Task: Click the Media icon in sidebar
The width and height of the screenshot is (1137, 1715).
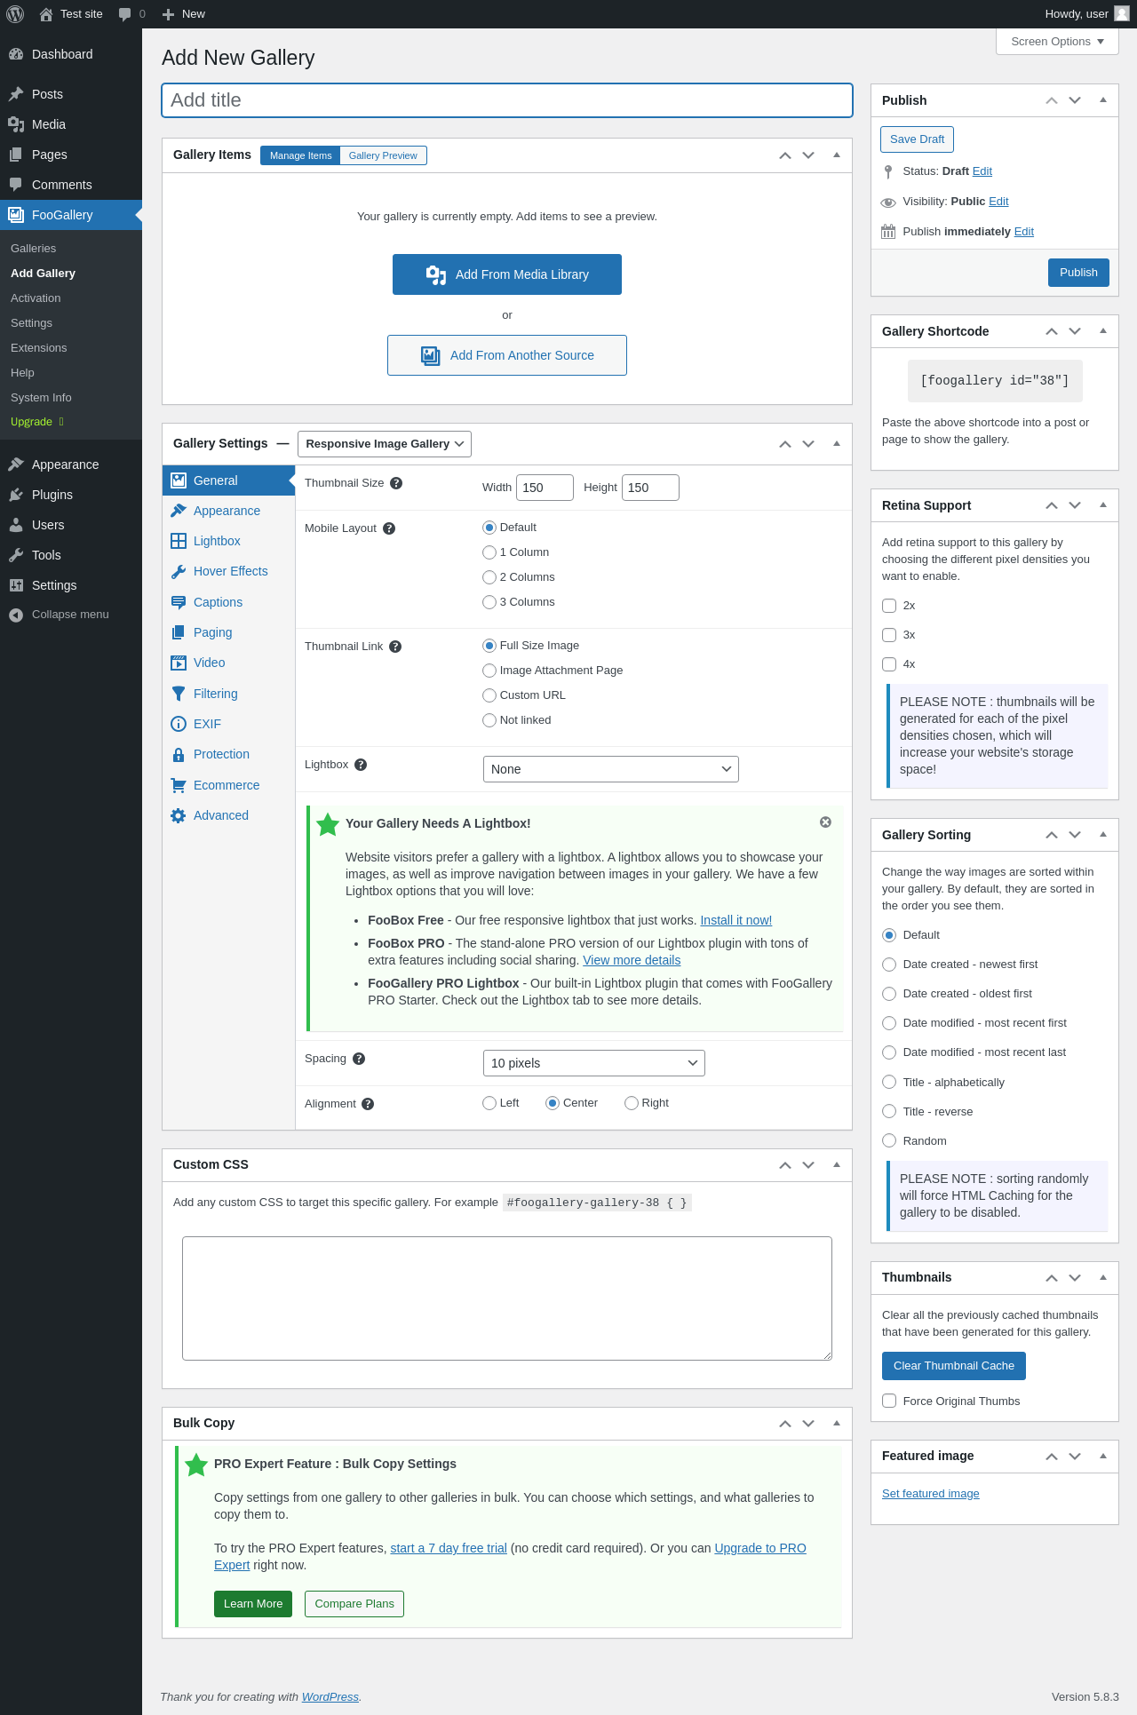Action: 16,124
